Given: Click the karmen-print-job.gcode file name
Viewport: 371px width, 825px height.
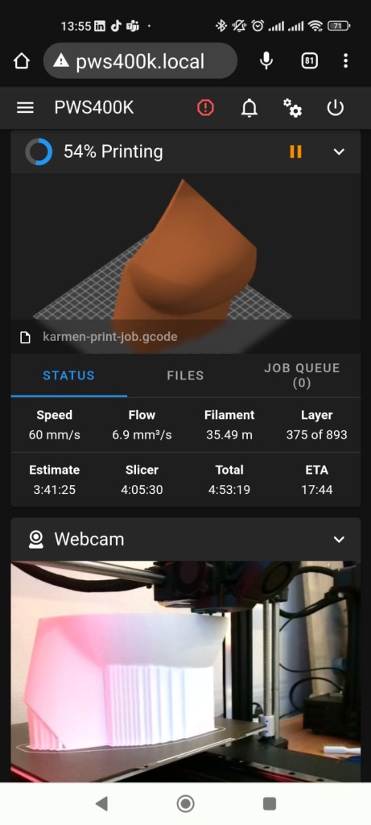Looking at the screenshot, I should click(109, 337).
